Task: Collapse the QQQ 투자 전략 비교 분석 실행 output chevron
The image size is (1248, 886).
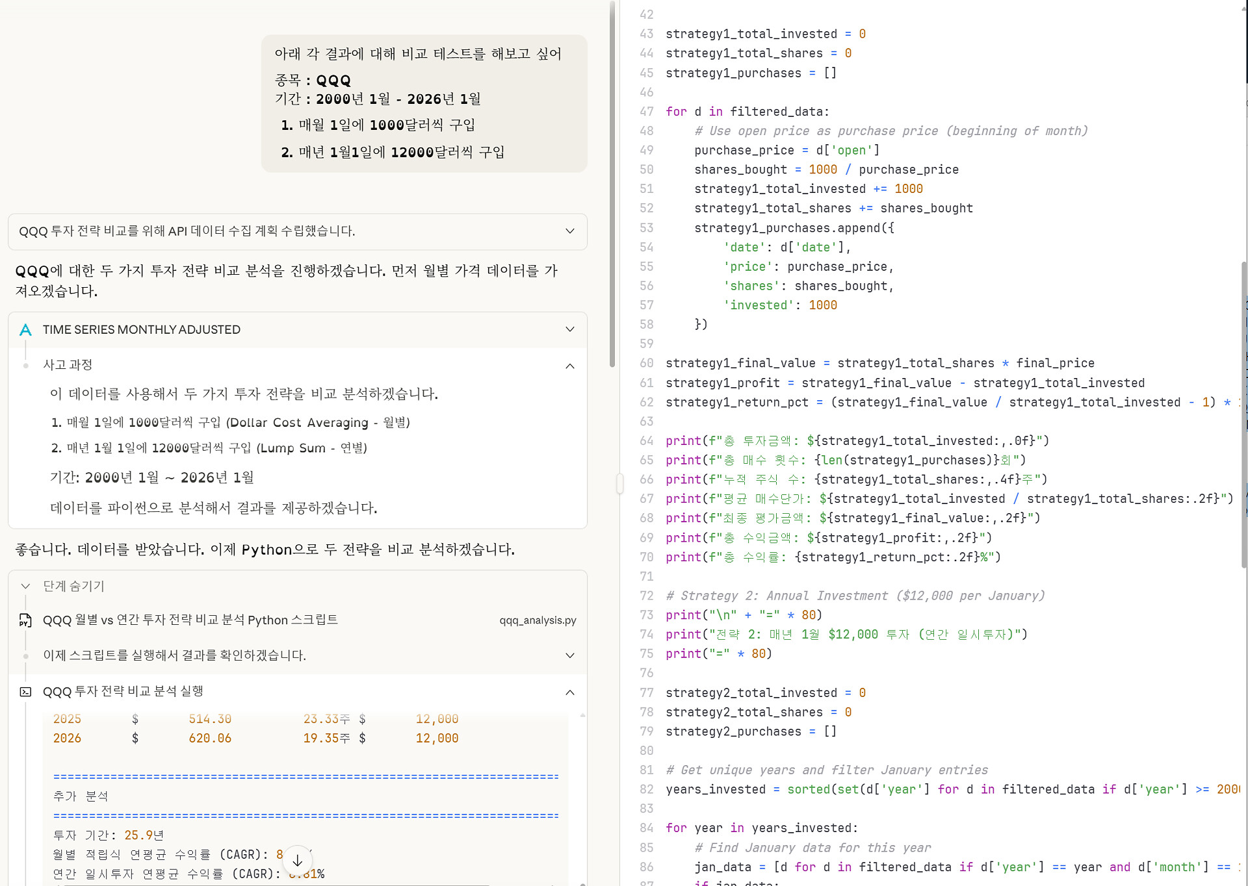Action: [569, 692]
